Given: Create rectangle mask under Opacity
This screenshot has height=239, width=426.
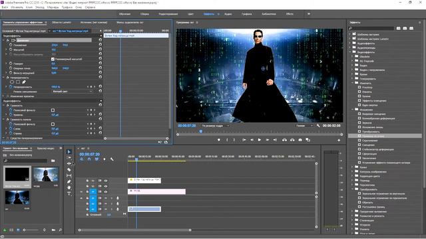Looking at the screenshot, I should [x=18, y=82].
